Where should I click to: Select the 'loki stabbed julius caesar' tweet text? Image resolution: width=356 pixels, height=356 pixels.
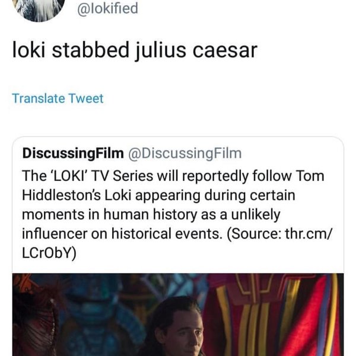click(x=134, y=50)
